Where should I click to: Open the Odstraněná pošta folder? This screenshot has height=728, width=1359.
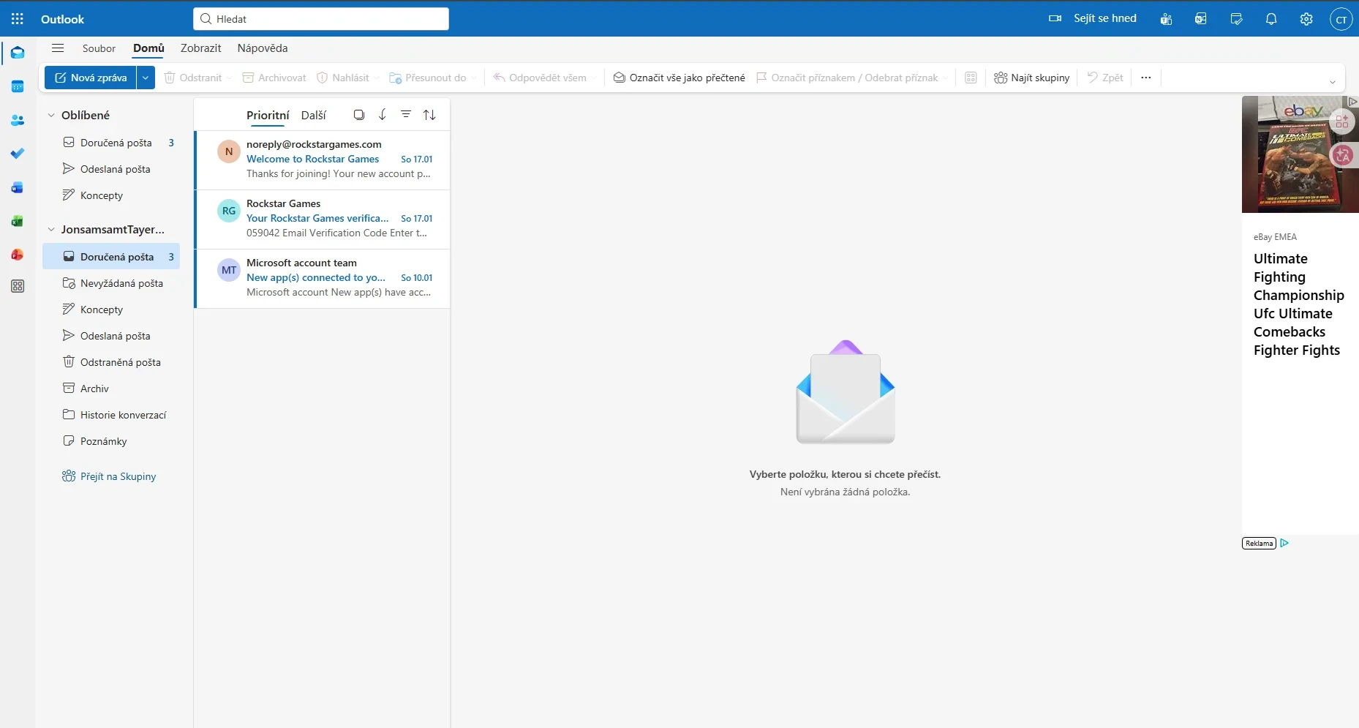pyautogui.click(x=111, y=362)
